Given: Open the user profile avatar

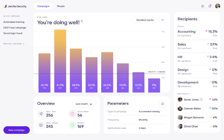Looking at the screenshot, I should point(218,6).
